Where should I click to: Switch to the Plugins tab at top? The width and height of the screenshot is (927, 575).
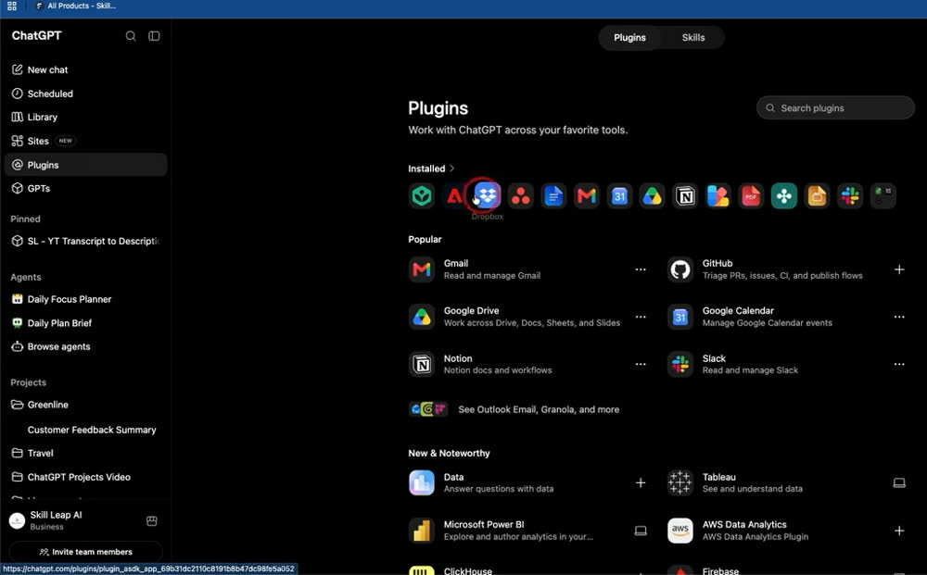tap(629, 37)
